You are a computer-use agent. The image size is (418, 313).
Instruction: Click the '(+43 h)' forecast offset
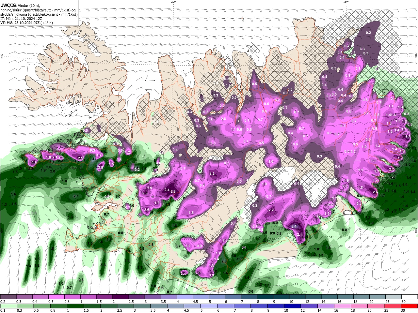click(47, 23)
